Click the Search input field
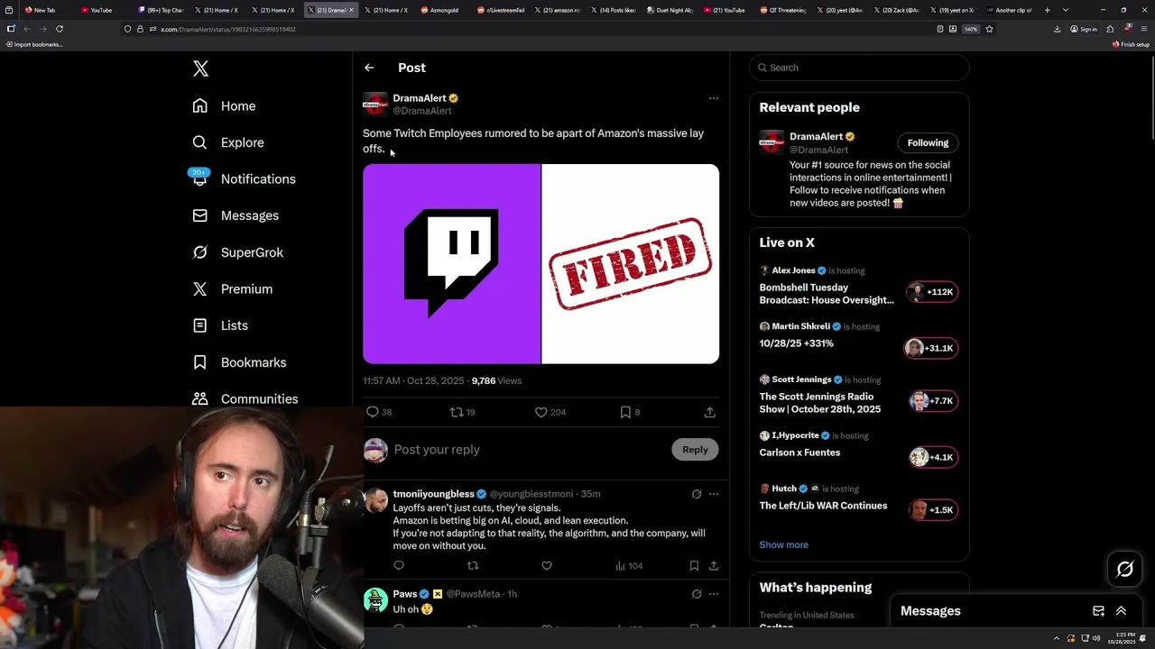The height and width of the screenshot is (649, 1155). (x=859, y=68)
